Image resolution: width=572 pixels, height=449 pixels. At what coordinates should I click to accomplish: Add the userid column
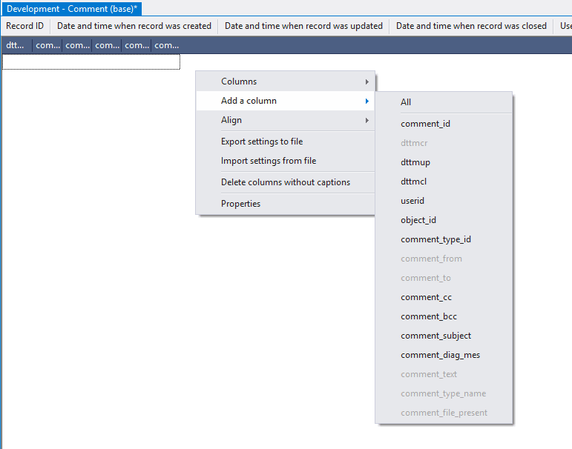point(412,201)
